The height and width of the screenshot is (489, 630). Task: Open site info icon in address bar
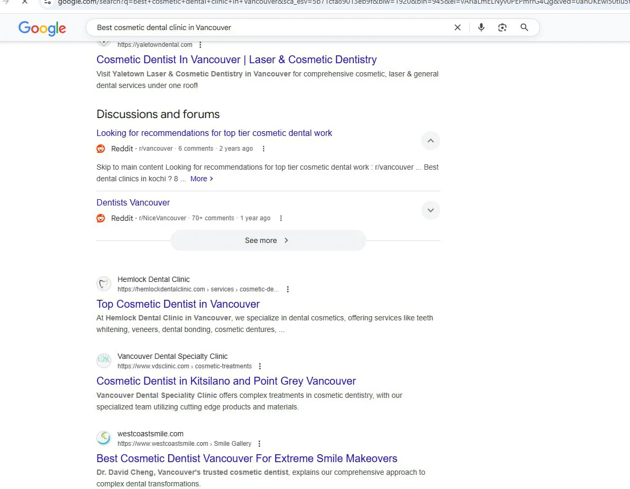tap(47, 3)
